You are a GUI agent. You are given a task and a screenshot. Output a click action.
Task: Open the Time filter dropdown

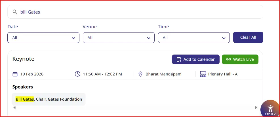194,38
